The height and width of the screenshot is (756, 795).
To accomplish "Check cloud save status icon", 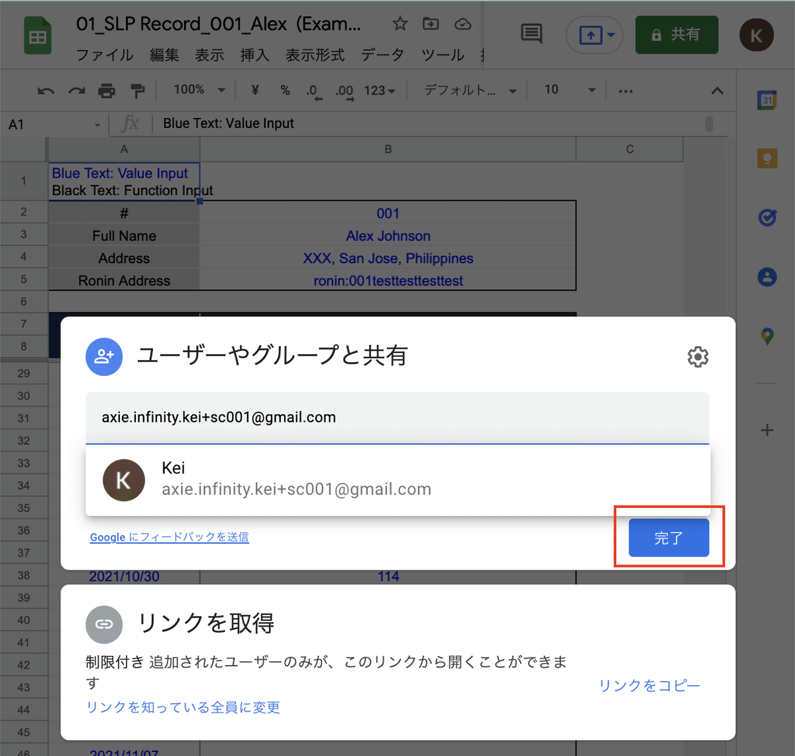I will (462, 24).
